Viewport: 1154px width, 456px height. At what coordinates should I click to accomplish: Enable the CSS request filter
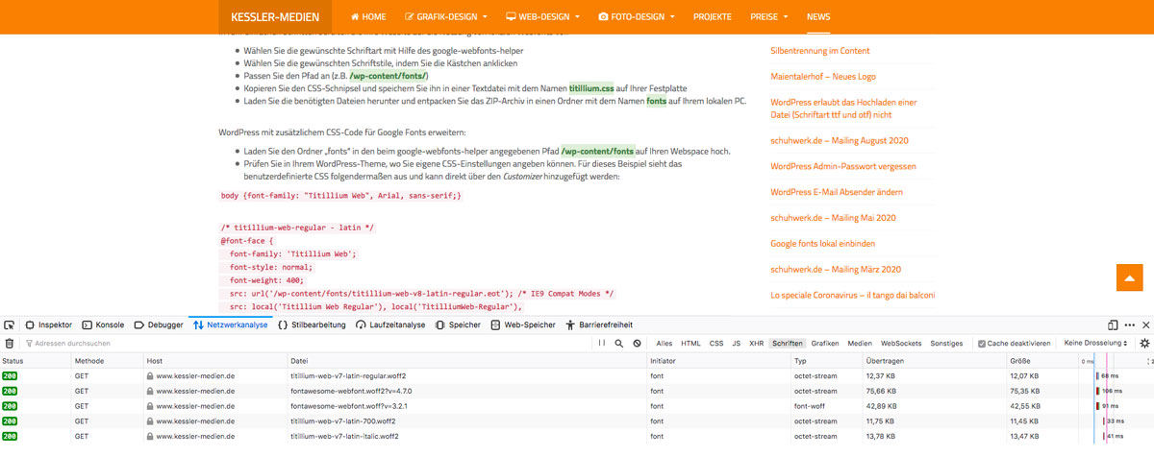point(715,343)
